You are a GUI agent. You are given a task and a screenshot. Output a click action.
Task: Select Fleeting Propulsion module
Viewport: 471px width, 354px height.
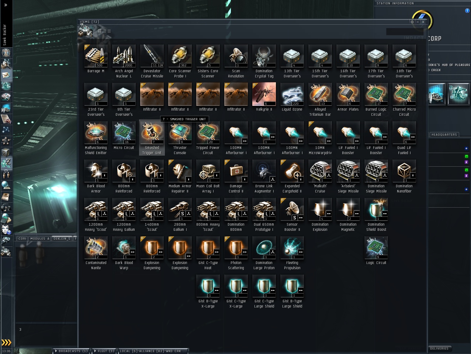[x=292, y=248]
